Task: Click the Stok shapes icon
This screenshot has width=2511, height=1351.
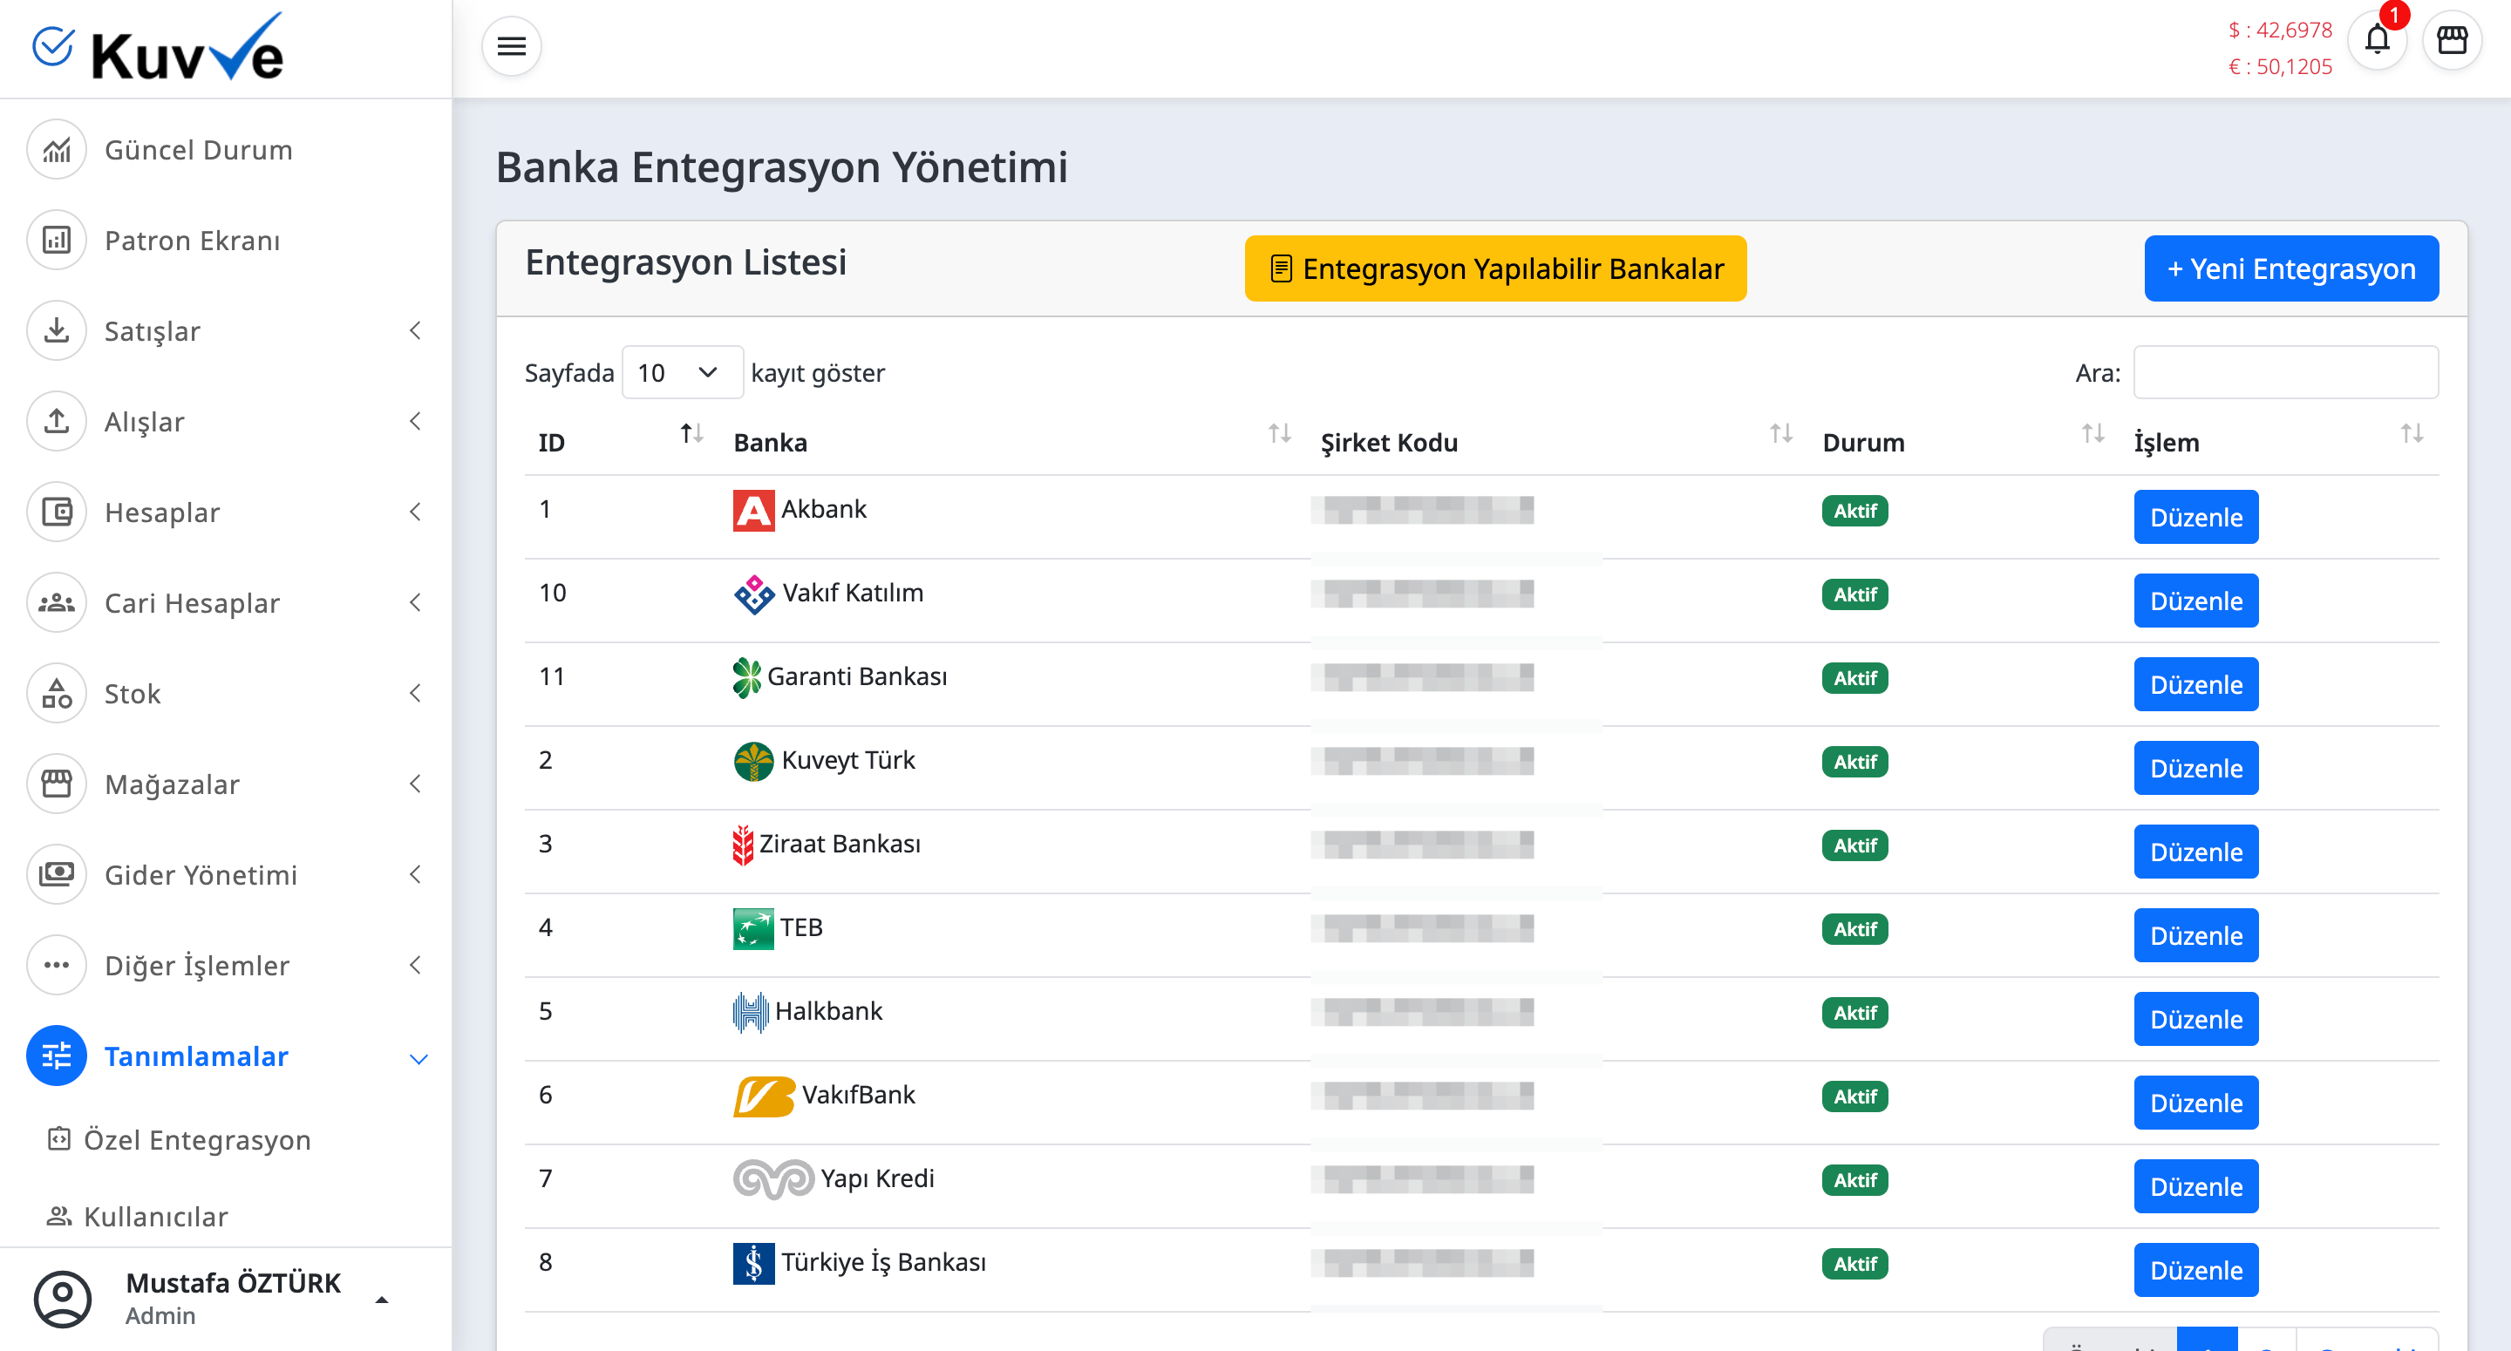Action: (57, 694)
